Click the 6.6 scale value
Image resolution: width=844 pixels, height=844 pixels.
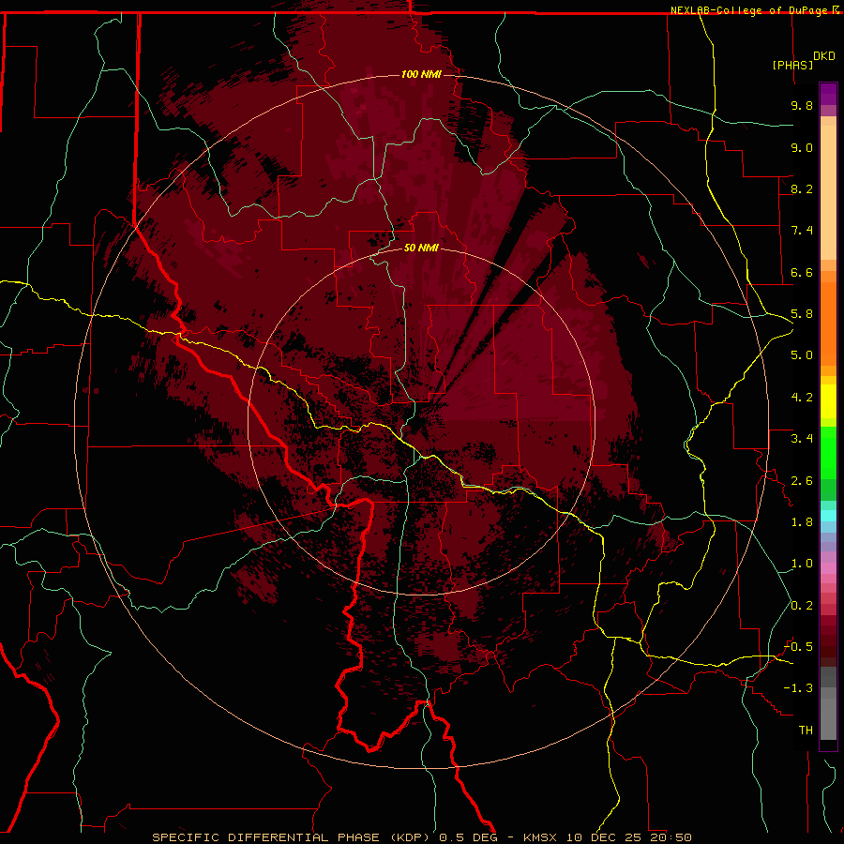(x=802, y=272)
